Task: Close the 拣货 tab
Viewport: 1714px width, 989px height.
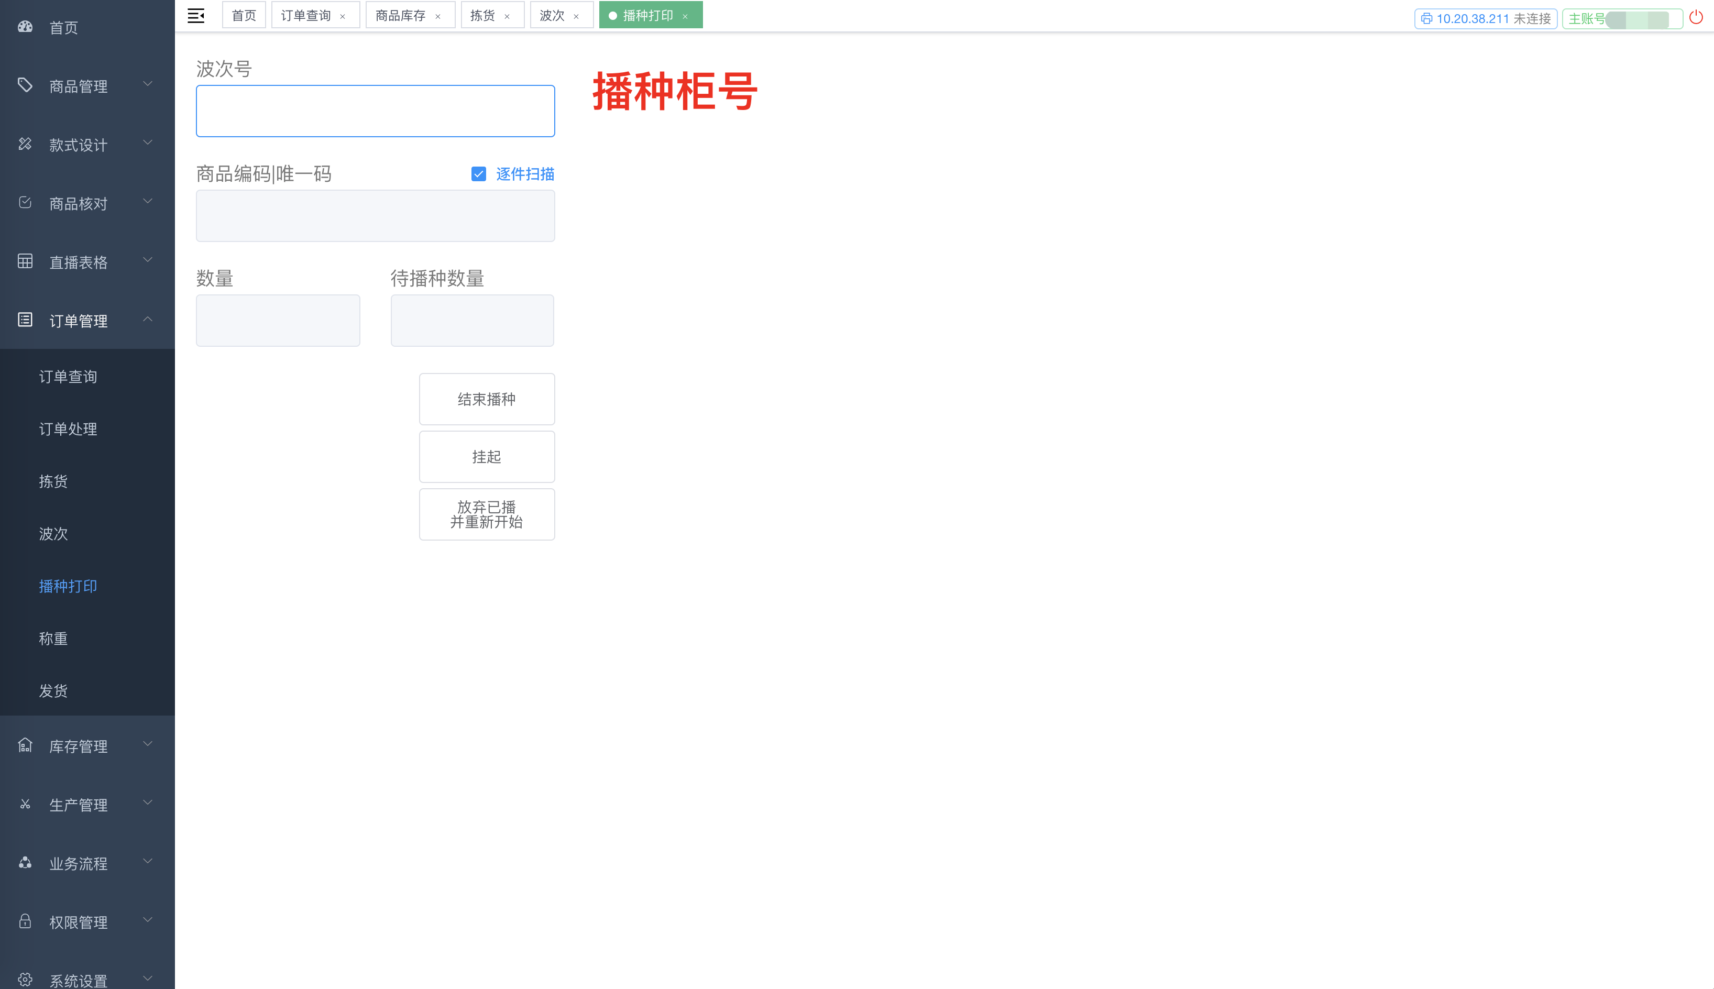Action: click(507, 16)
